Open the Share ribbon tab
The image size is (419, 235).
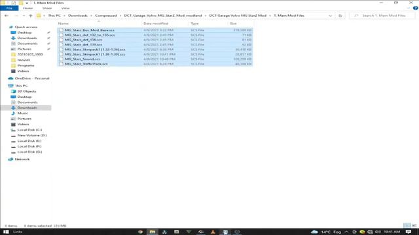[47, 8]
